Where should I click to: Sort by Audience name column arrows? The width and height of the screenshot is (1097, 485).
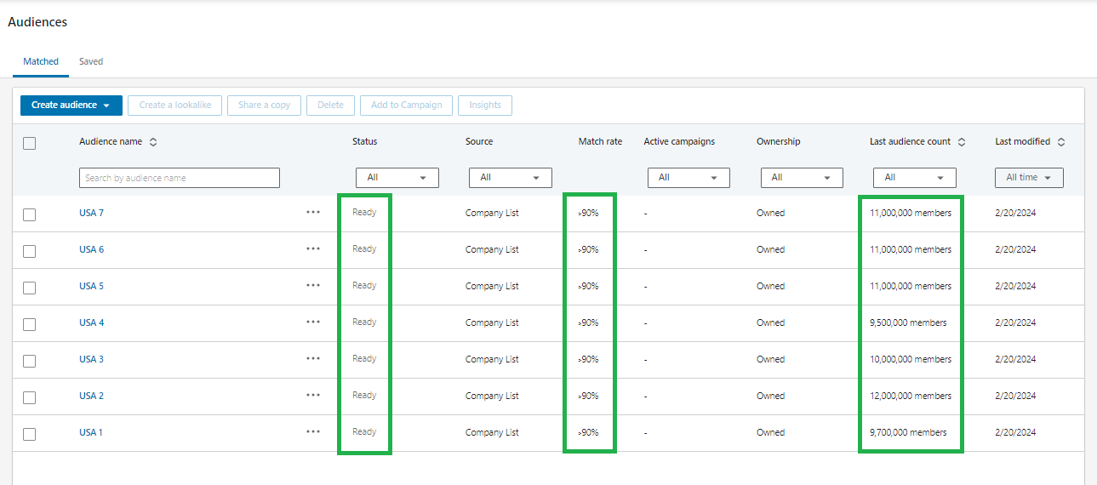click(153, 142)
